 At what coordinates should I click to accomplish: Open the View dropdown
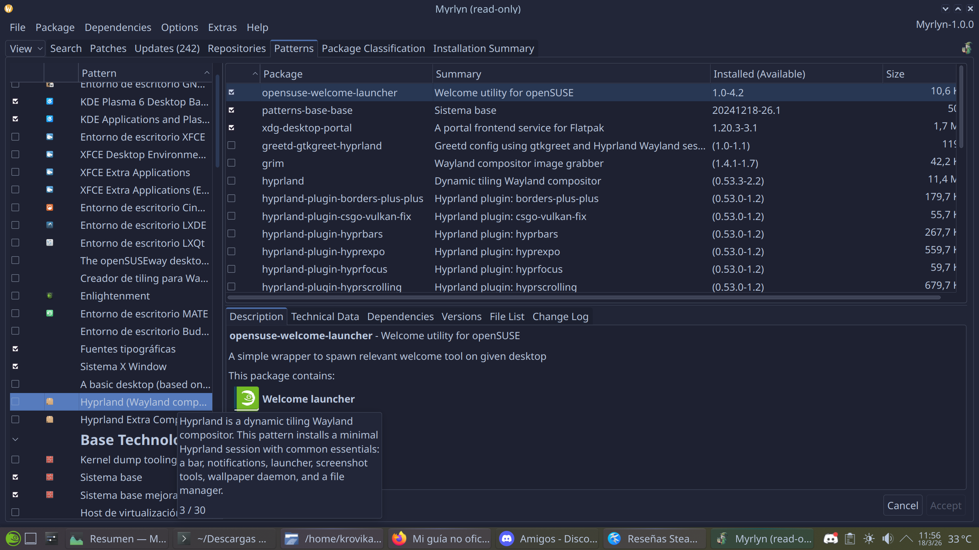(26, 49)
